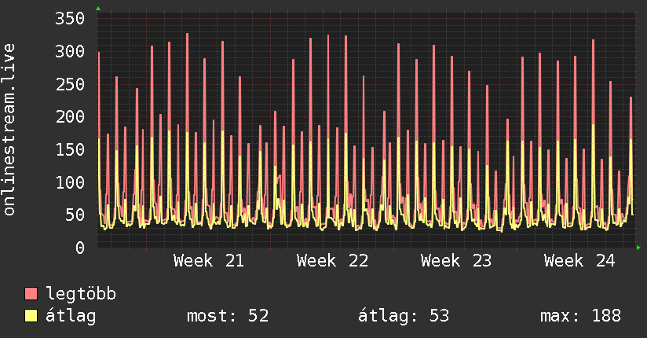Screen dimensions: 647x338
Task: Click the 50 y-axis value
Action: (75, 215)
